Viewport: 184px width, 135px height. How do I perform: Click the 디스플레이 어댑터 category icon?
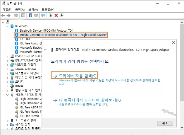point(12,73)
